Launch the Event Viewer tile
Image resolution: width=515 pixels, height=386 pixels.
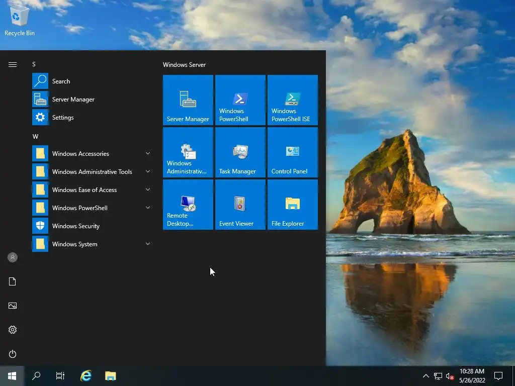[240, 204]
